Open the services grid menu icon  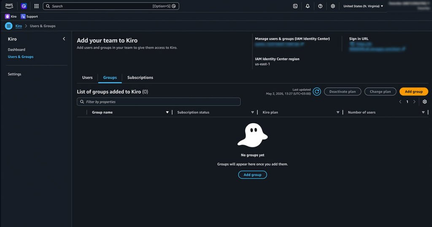[36, 6]
